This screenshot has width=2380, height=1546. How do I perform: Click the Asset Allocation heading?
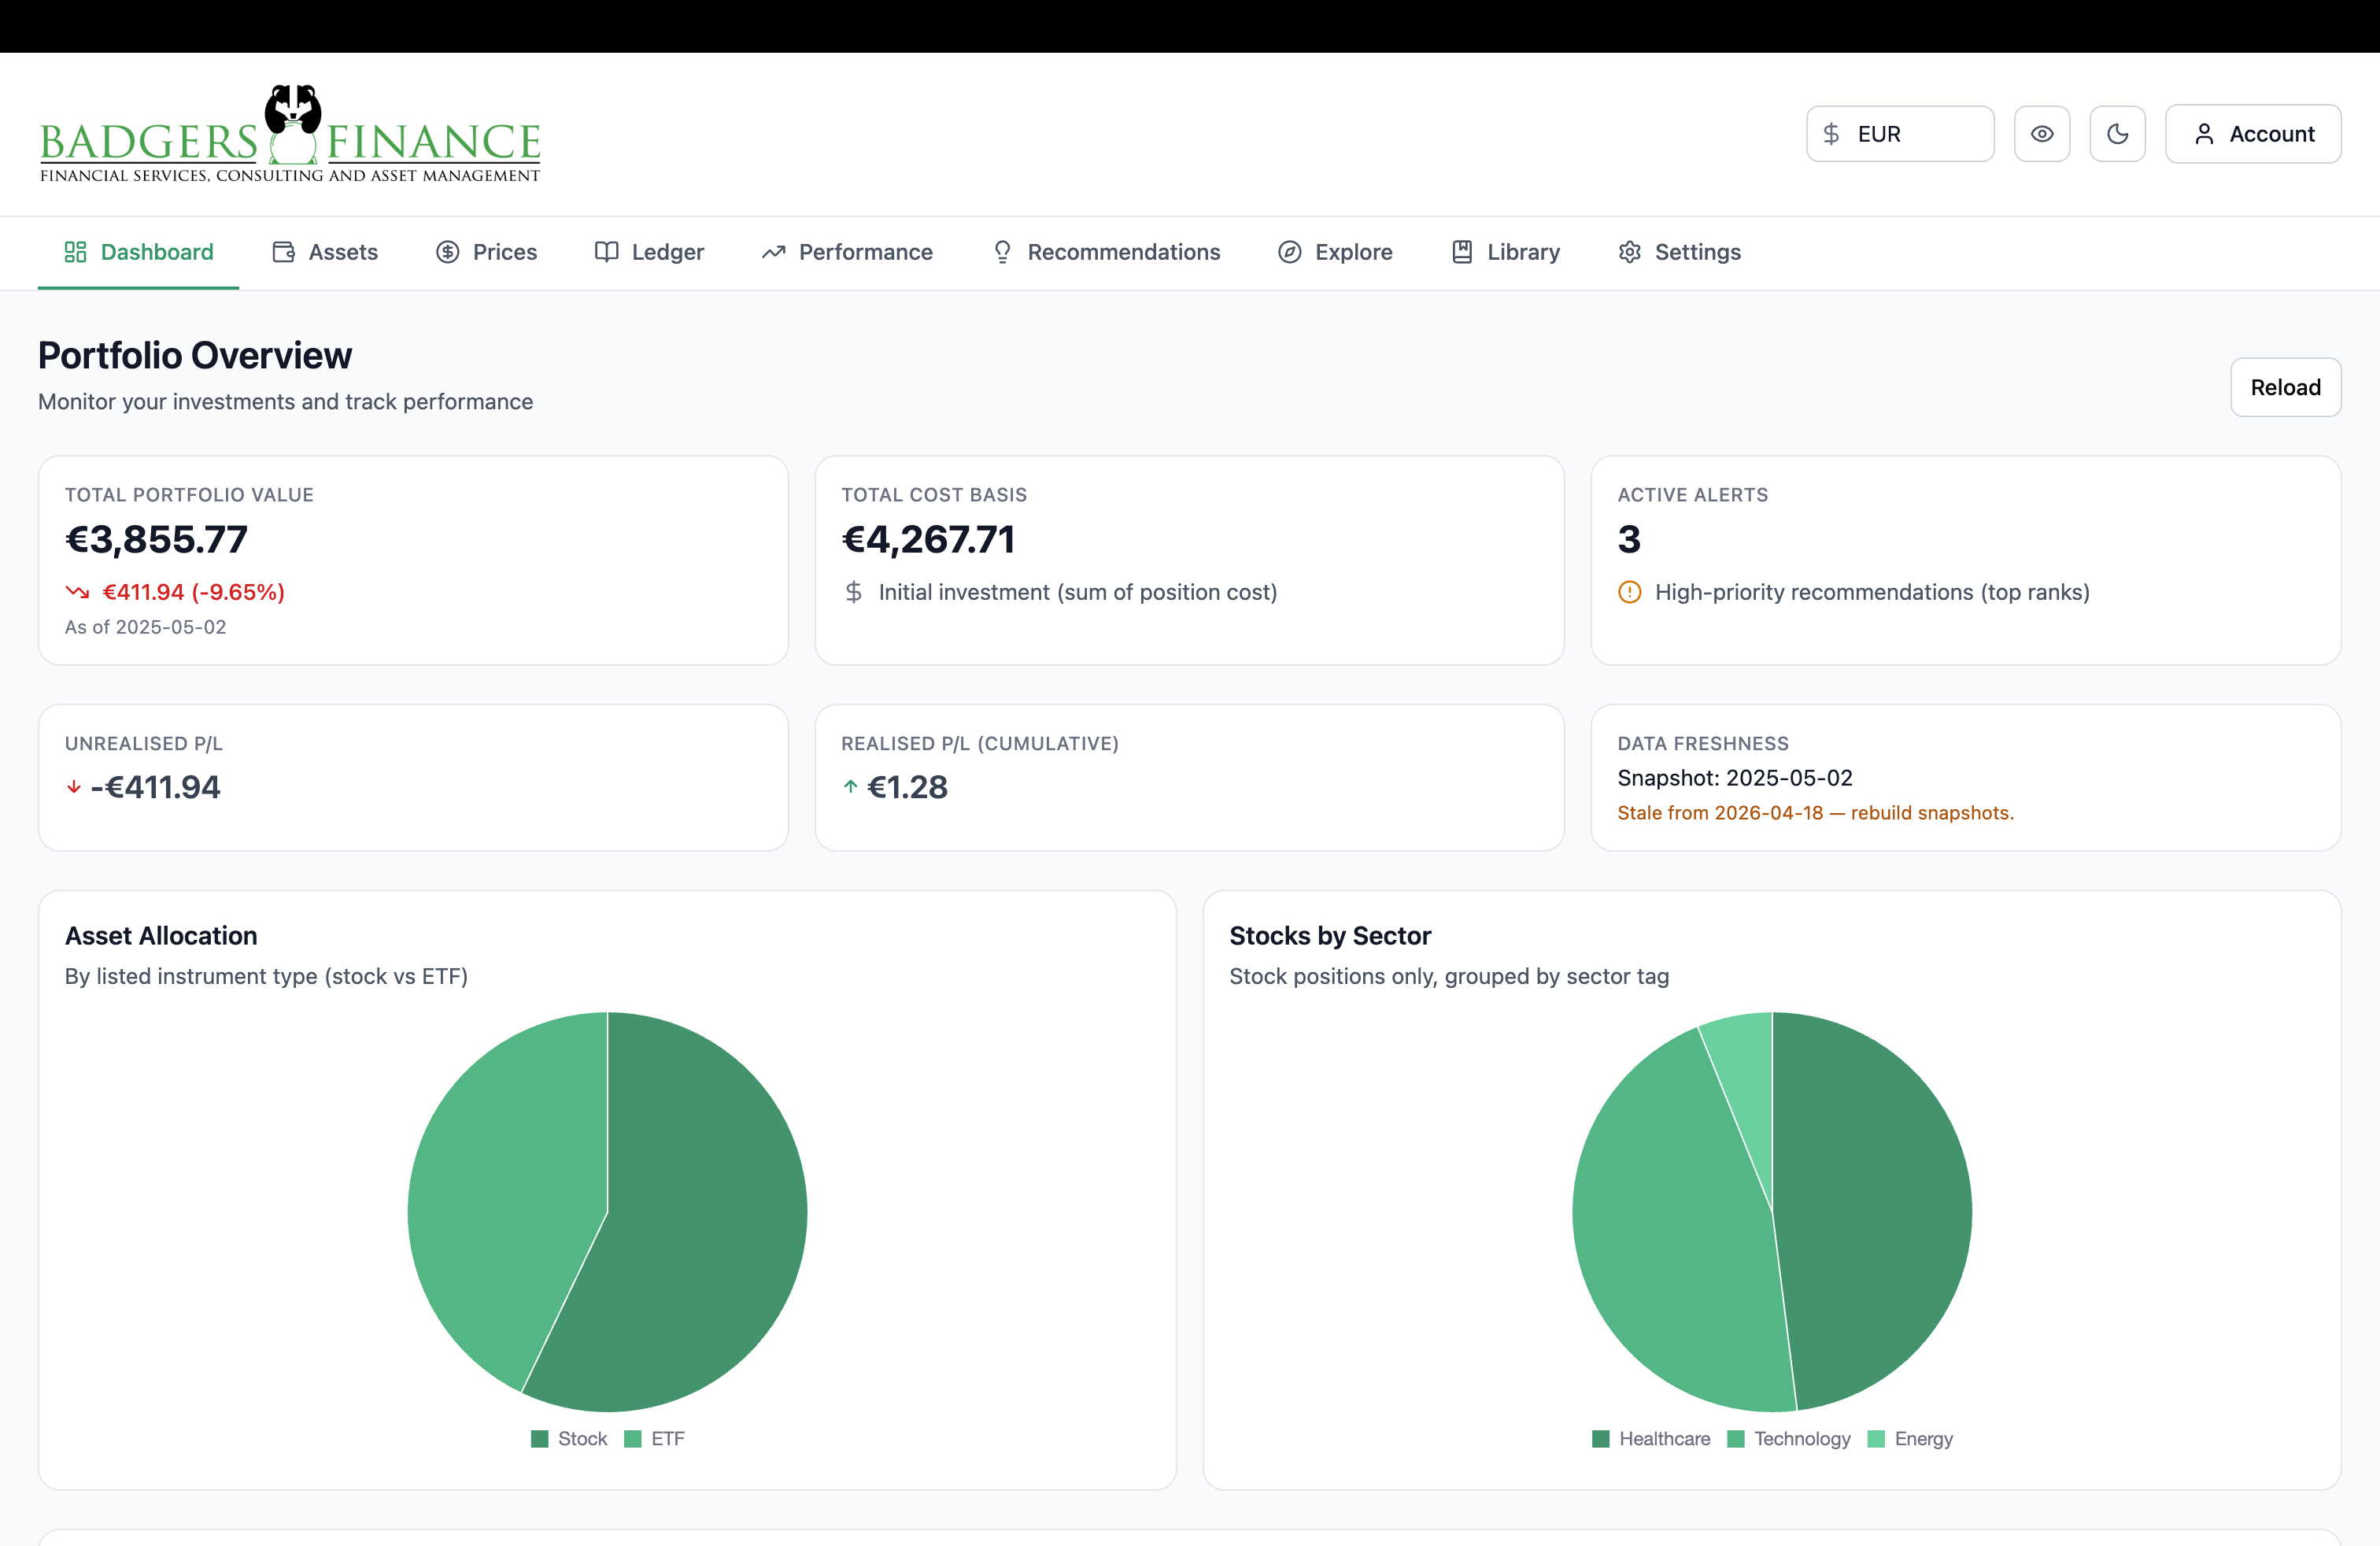pos(161,936)
